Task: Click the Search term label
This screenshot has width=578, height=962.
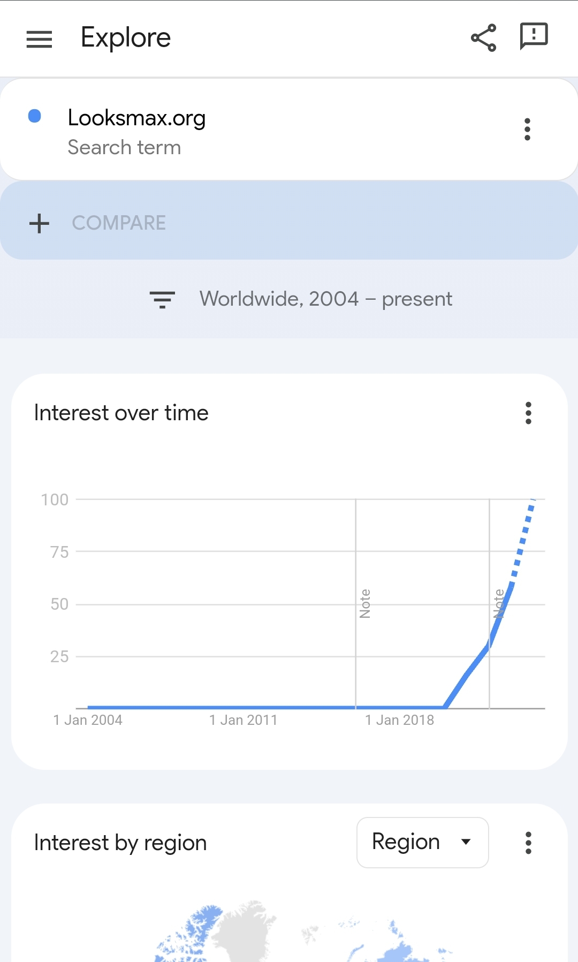Action: click(x=124, y=148)
